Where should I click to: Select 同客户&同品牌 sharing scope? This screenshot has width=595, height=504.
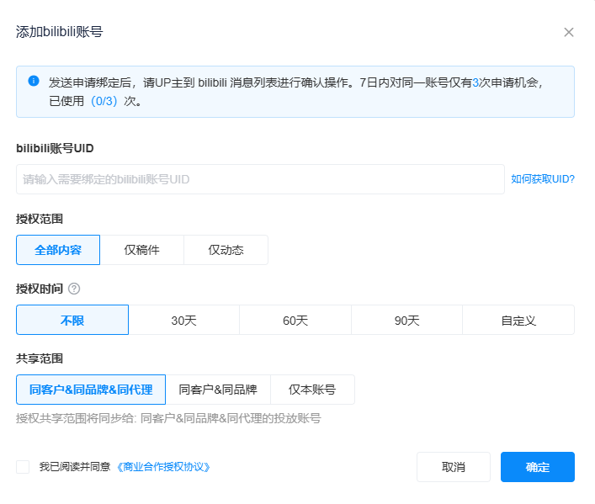click(218, 390)
